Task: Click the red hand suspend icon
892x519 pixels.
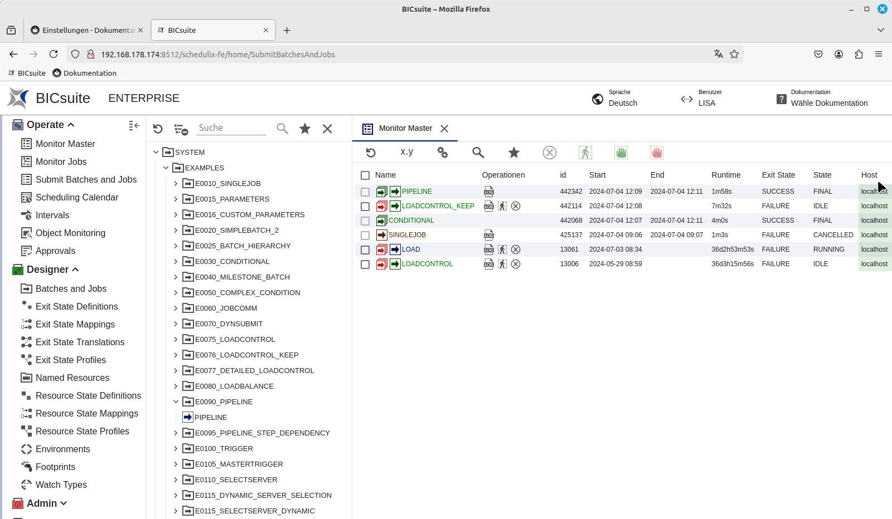Action: pyautogui.click(x=656, y=153)
